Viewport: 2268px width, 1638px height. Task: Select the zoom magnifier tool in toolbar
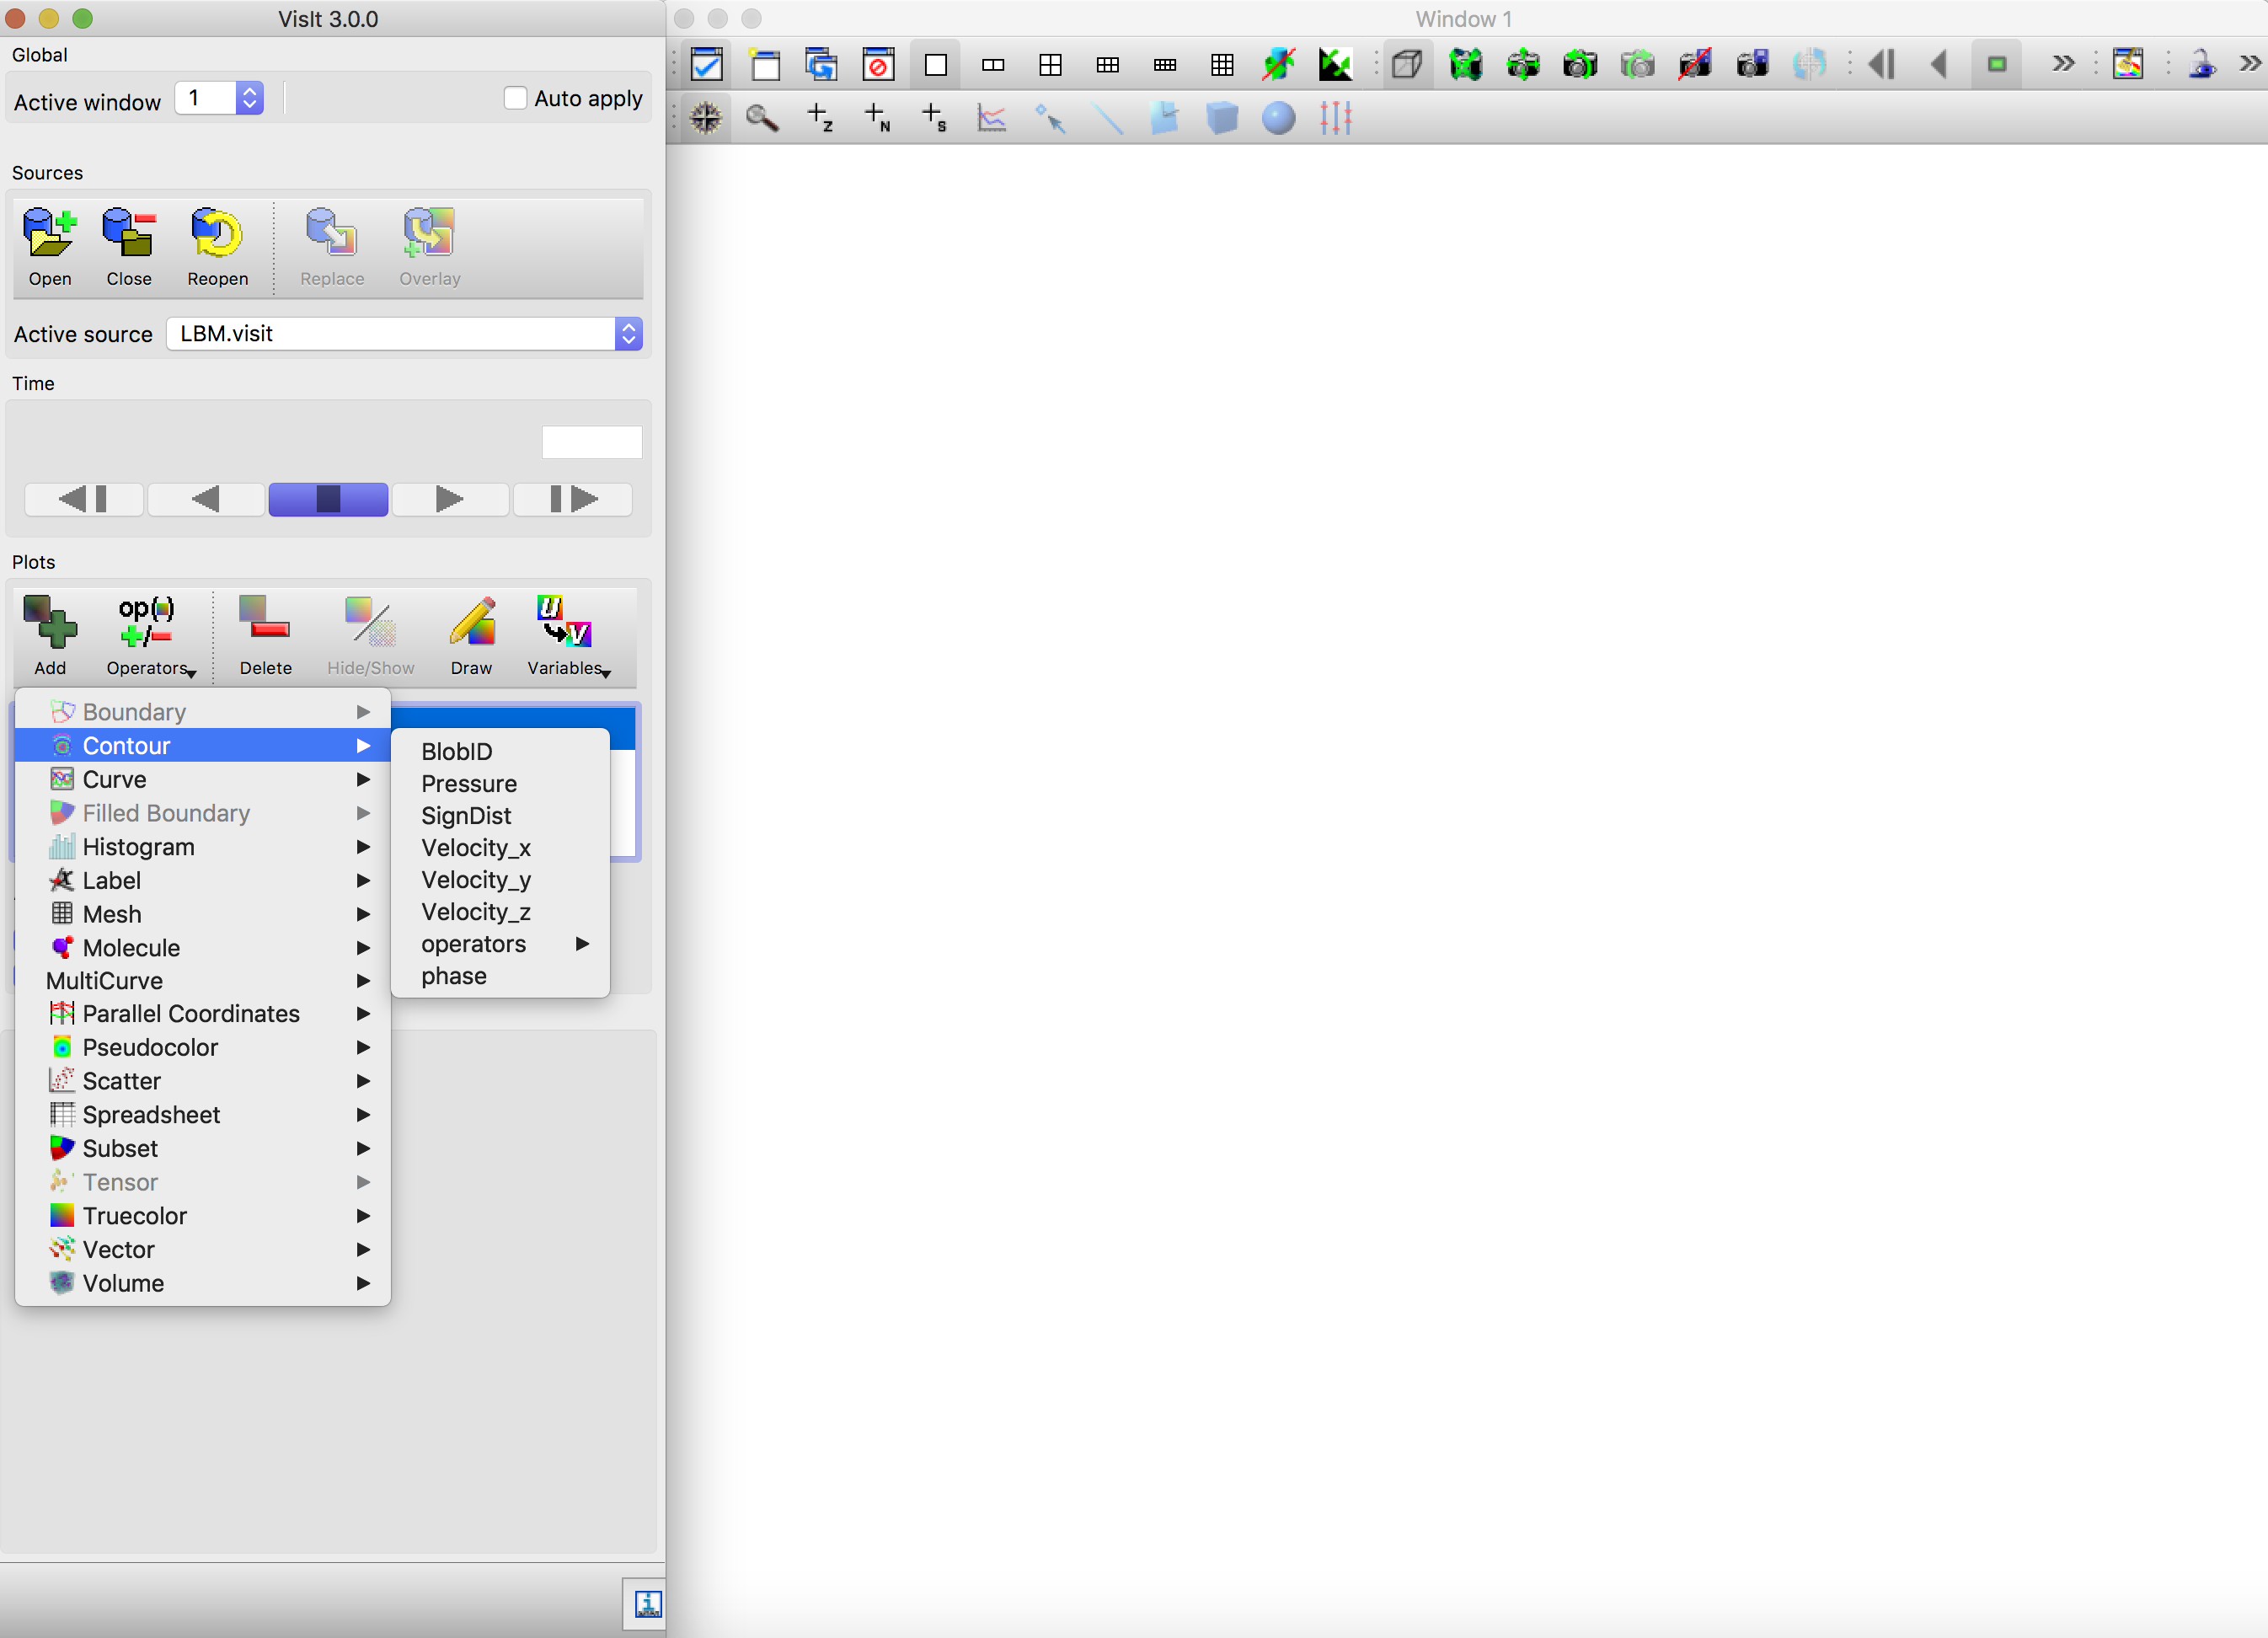762,119
